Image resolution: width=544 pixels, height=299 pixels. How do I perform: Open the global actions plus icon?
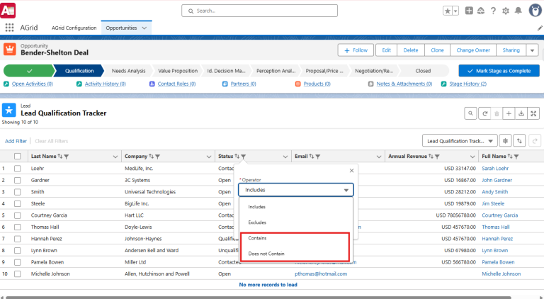point(469,11)
